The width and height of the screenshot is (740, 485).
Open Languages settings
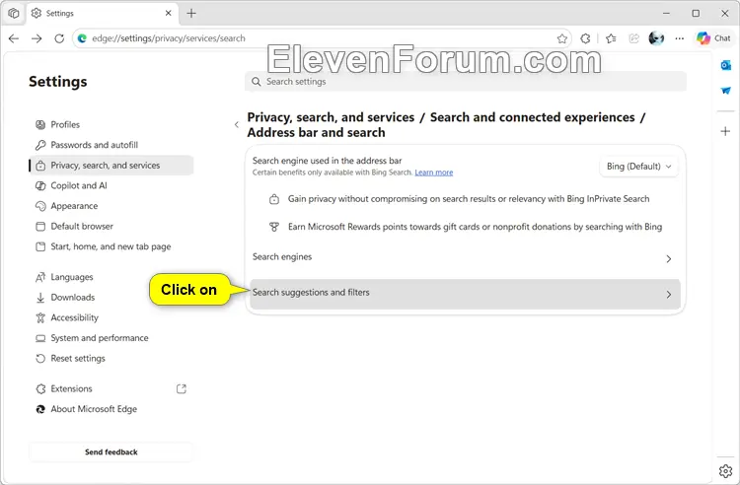click(x=111, y=277)
